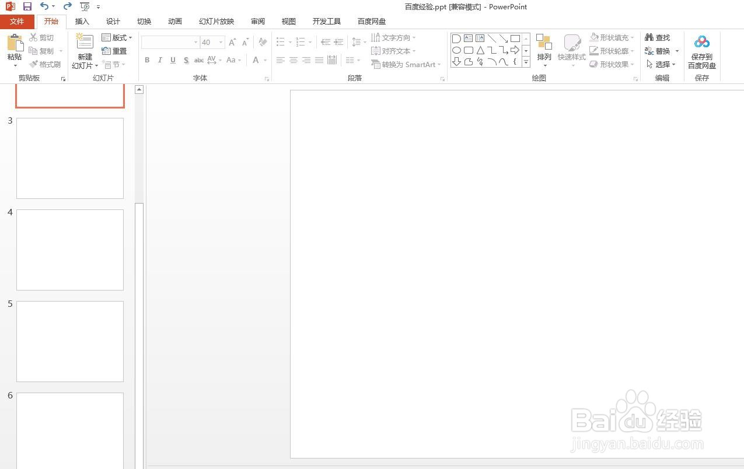Select the right arrow shape in shapes gallery

click(x=515, y=50)
